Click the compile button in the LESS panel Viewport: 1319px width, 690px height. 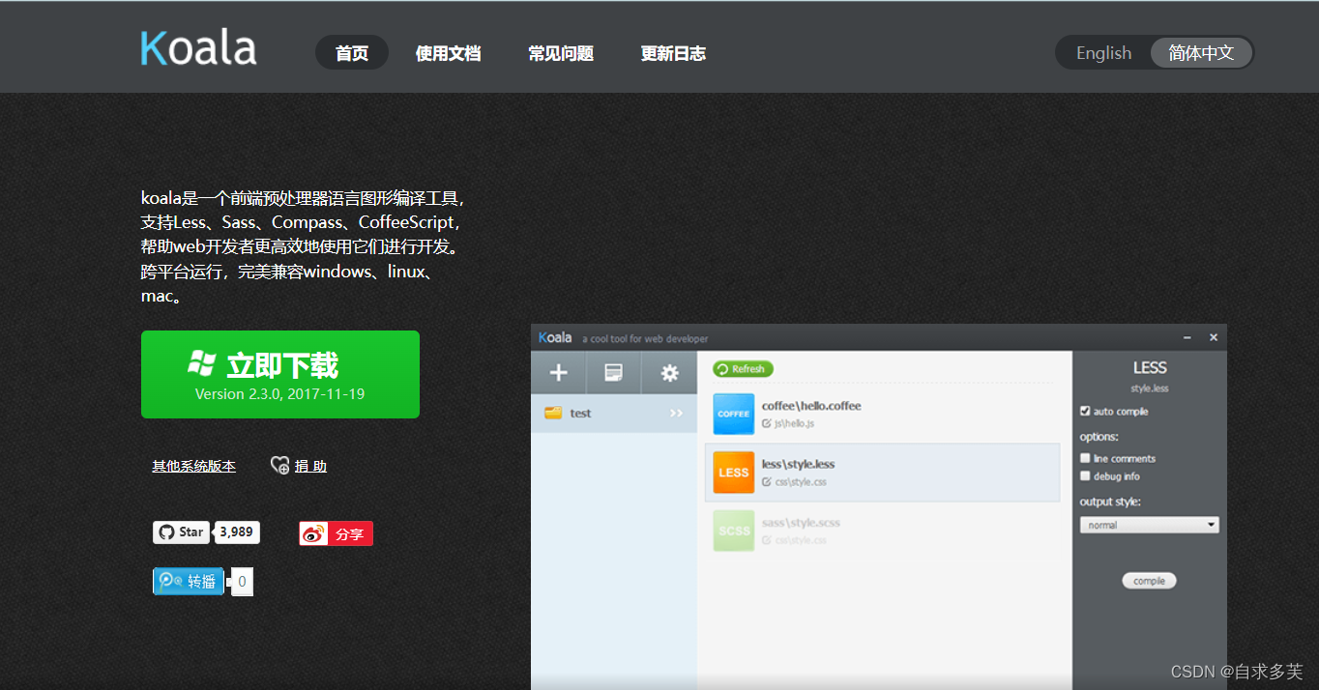[x=1149, y=580]
